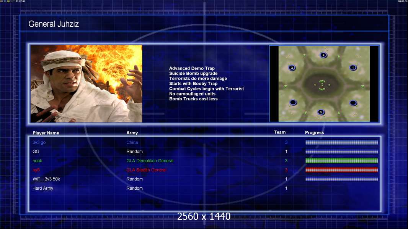Image resolution: width=408 pixels, height=229 pixels.
Task: Click General Juhziz portrait image
Action: coord(86,84)
